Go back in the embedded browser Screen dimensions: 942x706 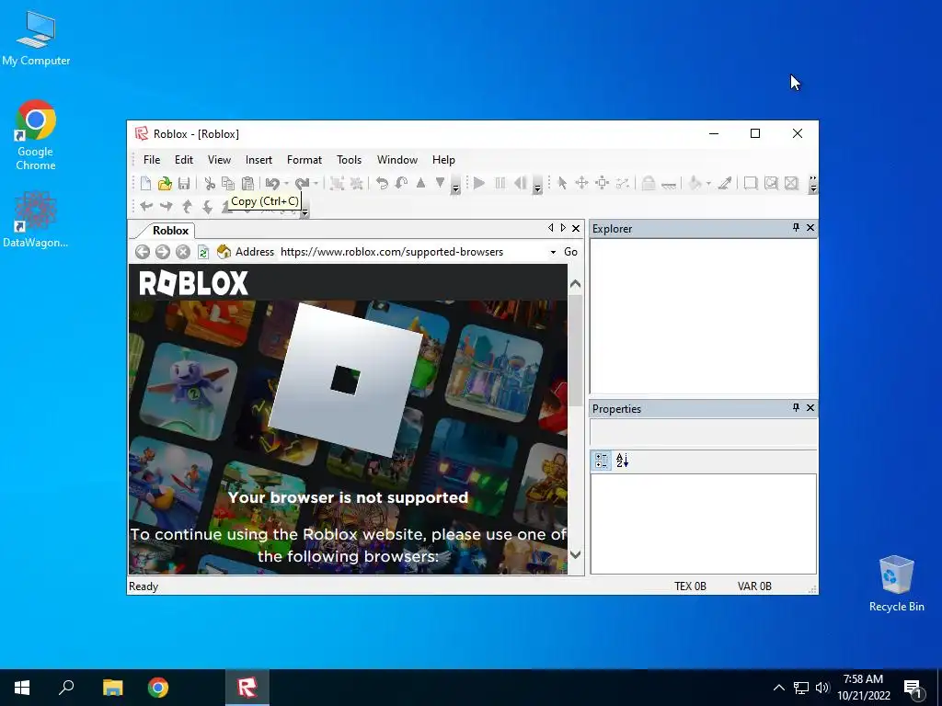143,252
